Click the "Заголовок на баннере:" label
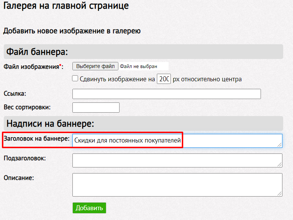Viewport: 293px width, 220px height. [x=37, y=138]
